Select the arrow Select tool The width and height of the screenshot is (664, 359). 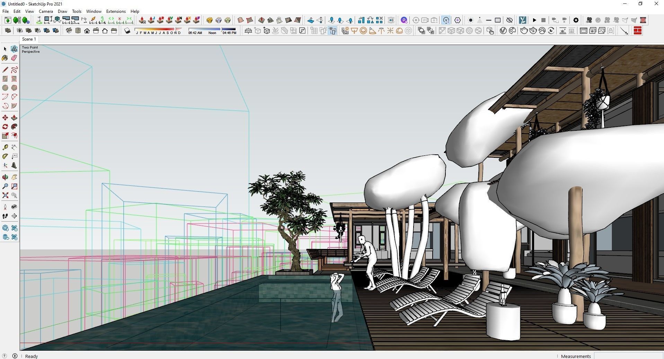[5, 49]
